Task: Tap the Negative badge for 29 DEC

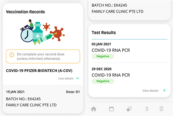Action: [x=103, y=81]
